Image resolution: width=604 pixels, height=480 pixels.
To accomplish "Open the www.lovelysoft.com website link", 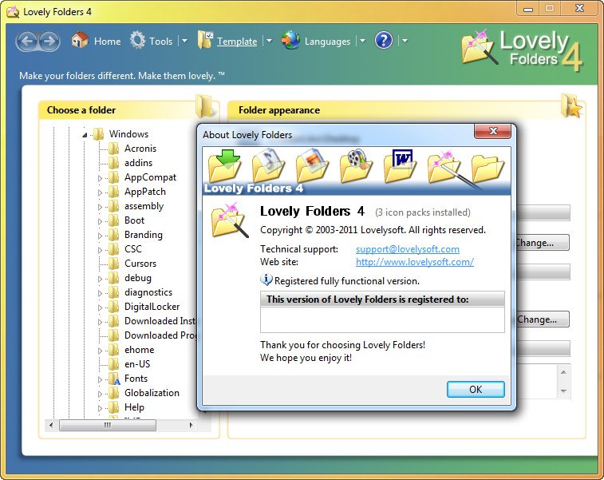I will [415, 262].
